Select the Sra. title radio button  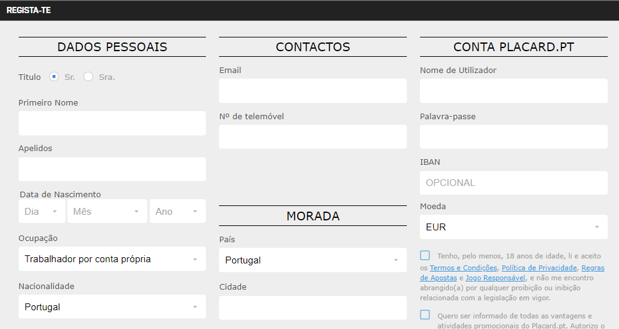[89, 77]
